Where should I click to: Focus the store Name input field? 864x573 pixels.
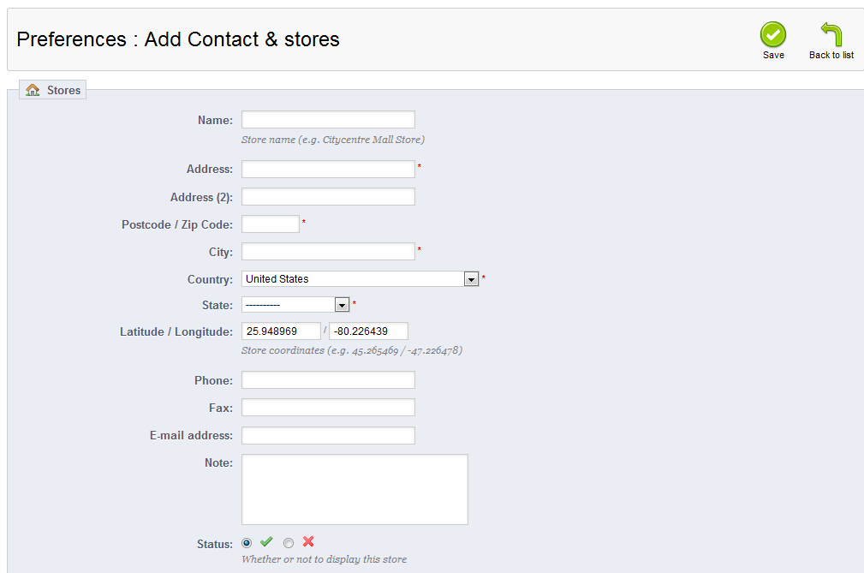pos(329,120)
